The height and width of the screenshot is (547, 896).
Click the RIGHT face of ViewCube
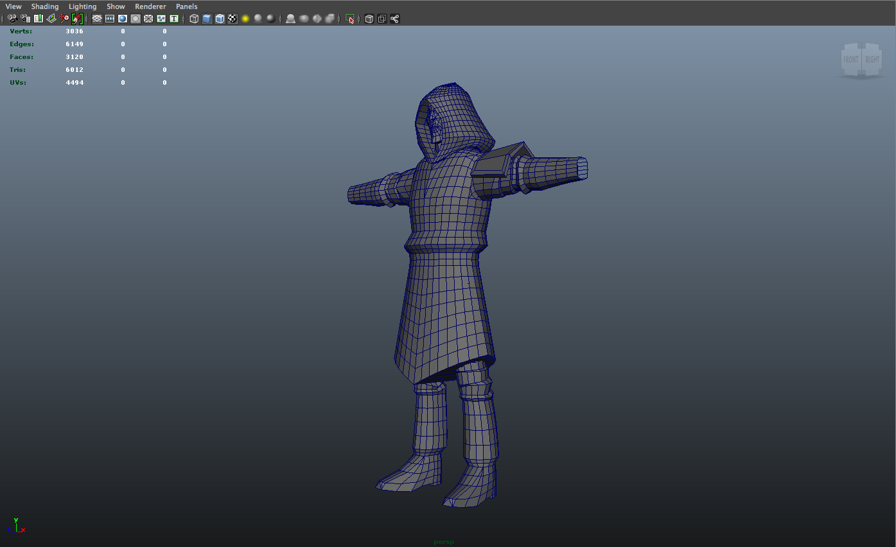click(x=872, y=60)
